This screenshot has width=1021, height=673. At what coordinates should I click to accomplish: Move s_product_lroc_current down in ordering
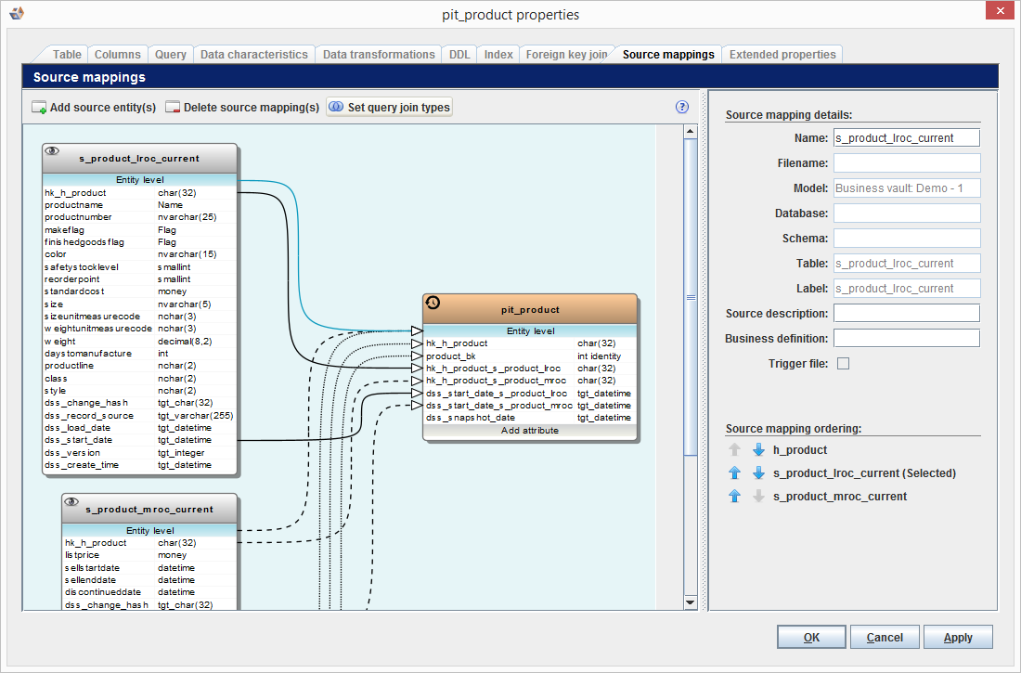pos(758,473)
